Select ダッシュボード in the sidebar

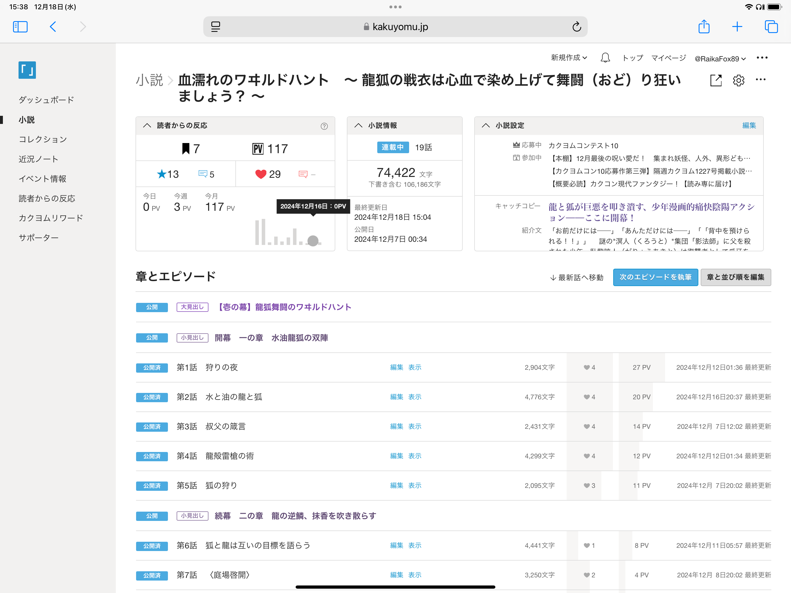[47, 100]
